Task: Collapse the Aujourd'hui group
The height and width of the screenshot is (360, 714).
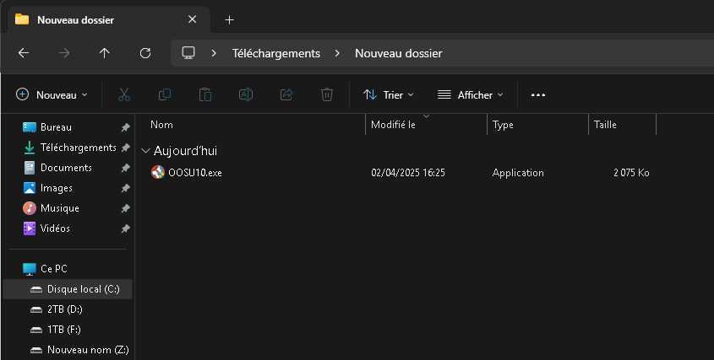Action: [145, 150]
